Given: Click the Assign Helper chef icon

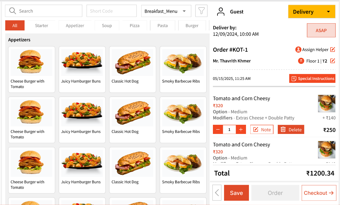Looking at the screenshot, I should click(298, 50).
